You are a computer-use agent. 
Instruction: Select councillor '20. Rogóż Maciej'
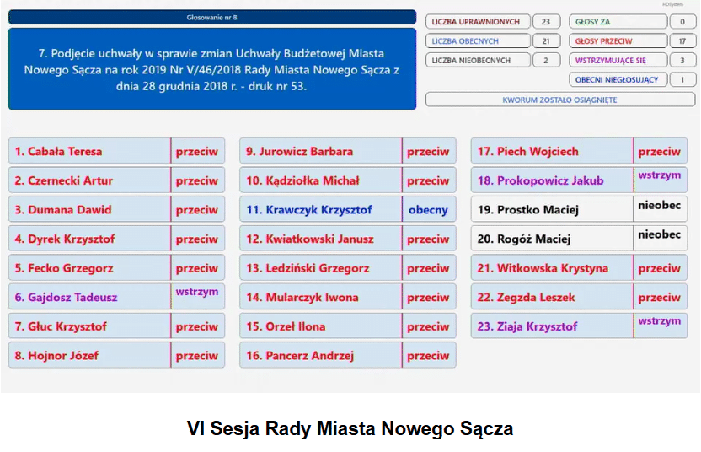[552, 238]
